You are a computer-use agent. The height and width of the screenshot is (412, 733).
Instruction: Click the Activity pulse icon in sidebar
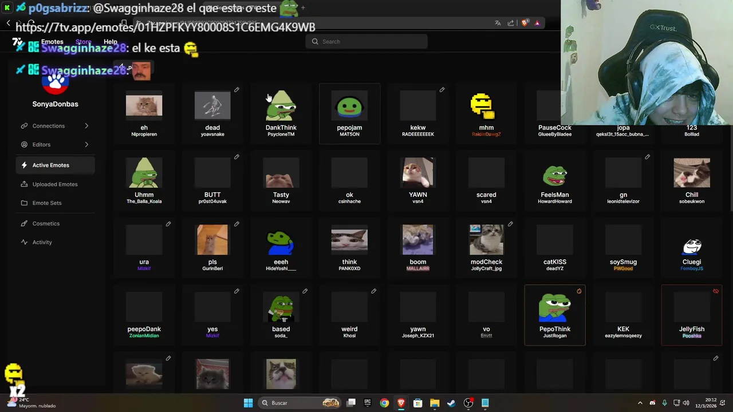click(x=24, y=242)
